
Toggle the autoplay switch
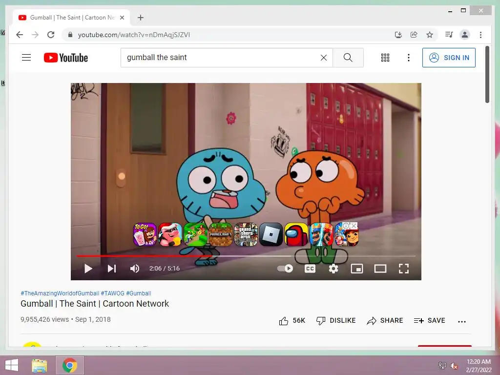click(x=285, y=269)
